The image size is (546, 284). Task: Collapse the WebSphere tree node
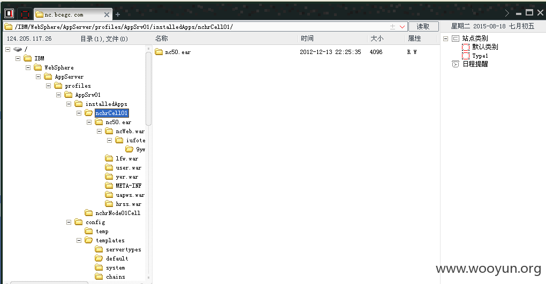point(28,67)
